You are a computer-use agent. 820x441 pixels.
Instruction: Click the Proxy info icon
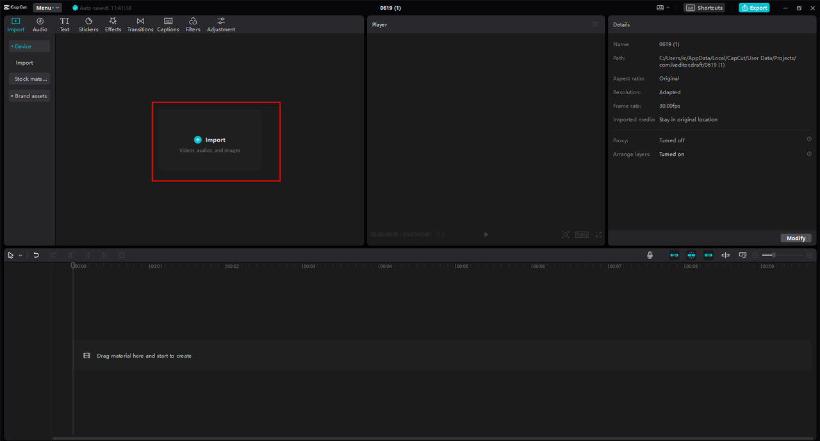809,139
